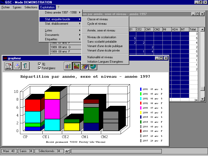Click the multi-colored 3D bars chart icon

pyautogui.click(x=85, y=66)
